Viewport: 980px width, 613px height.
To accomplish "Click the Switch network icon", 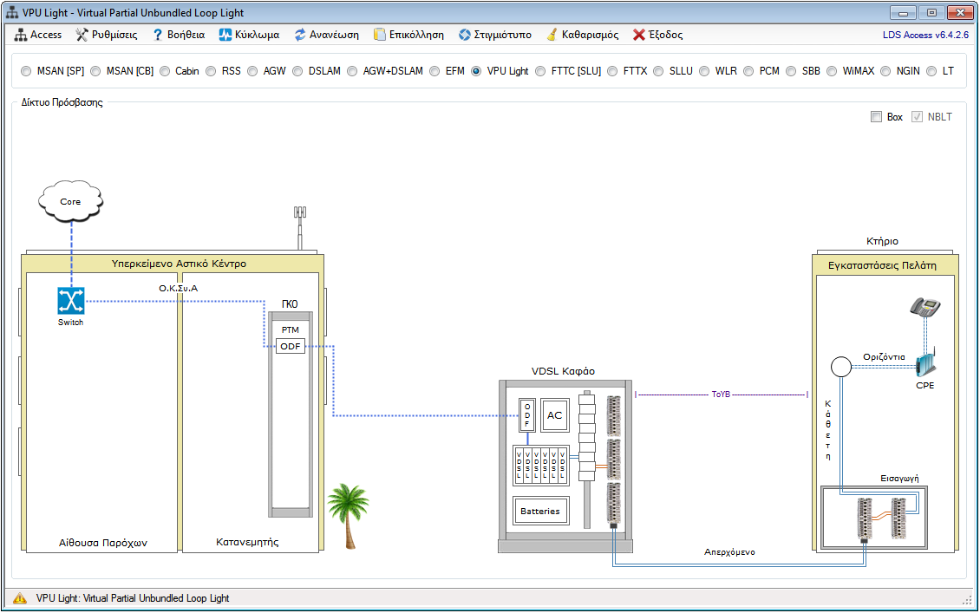I will (70, 301).
